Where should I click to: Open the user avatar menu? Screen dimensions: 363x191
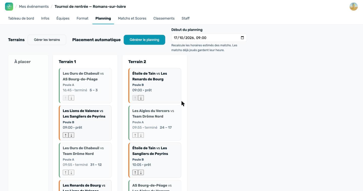(354, 7)
